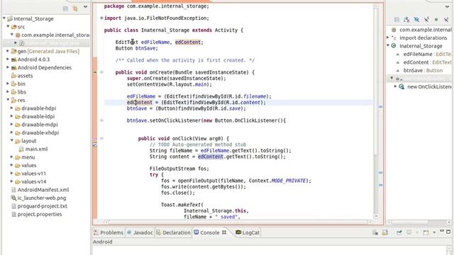
Task: Select proguard-project.txt file
Action: [43, 206]
